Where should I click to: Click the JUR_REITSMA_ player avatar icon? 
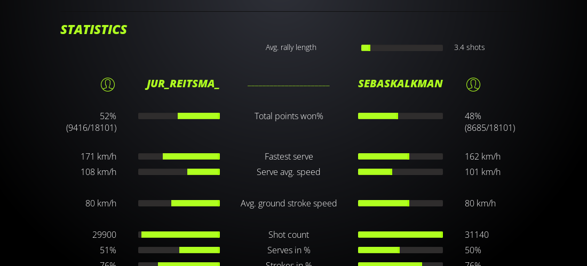108,85
